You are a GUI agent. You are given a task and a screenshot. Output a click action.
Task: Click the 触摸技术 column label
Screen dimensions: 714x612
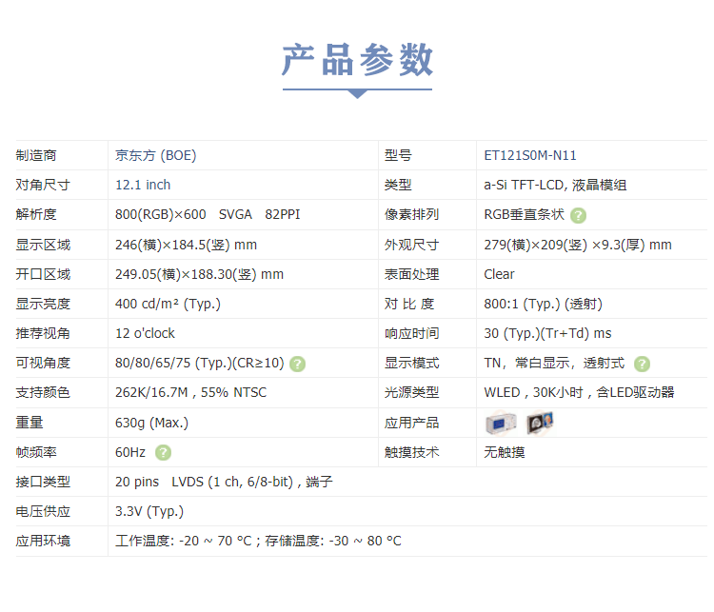pyautogui.click(x=411, y=452)
